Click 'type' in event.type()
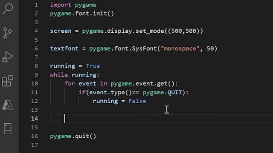This screenshot has height=153, width=273. click(118, 93)
